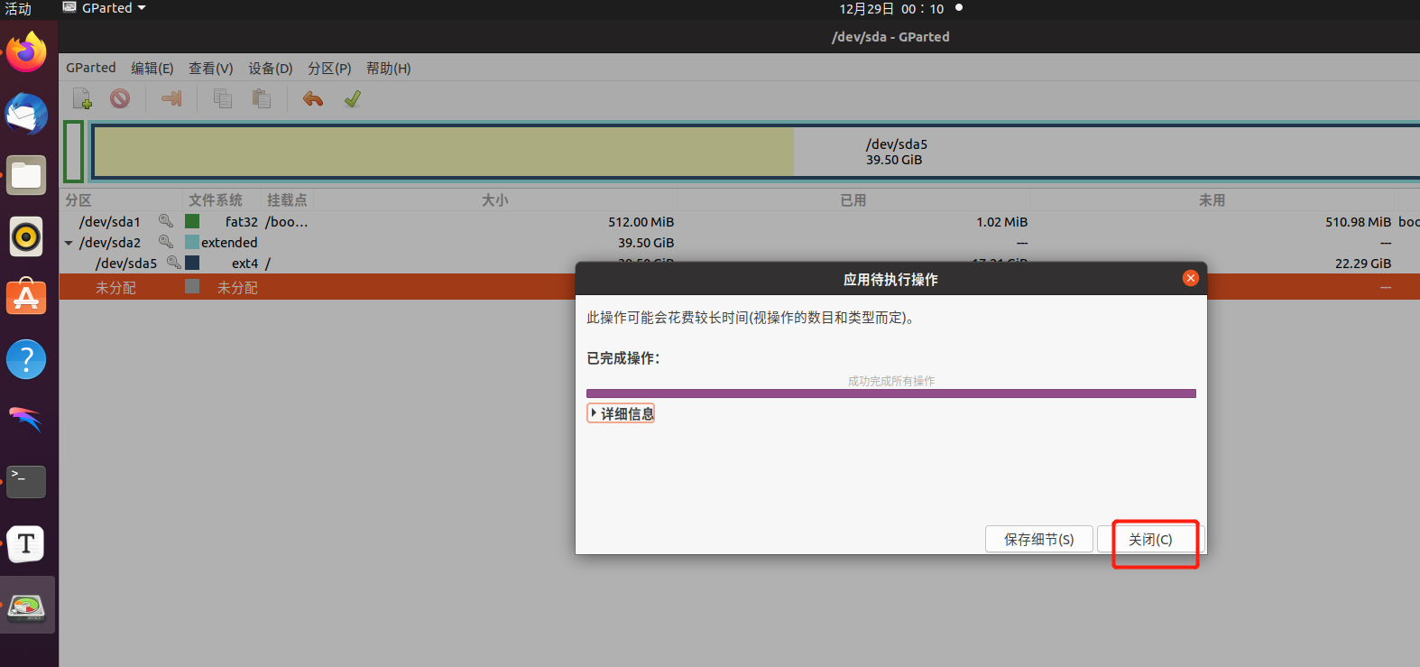Open the 分区(P) menu
The width and height of the screenshot is (1420, 667).
(329, 69)
